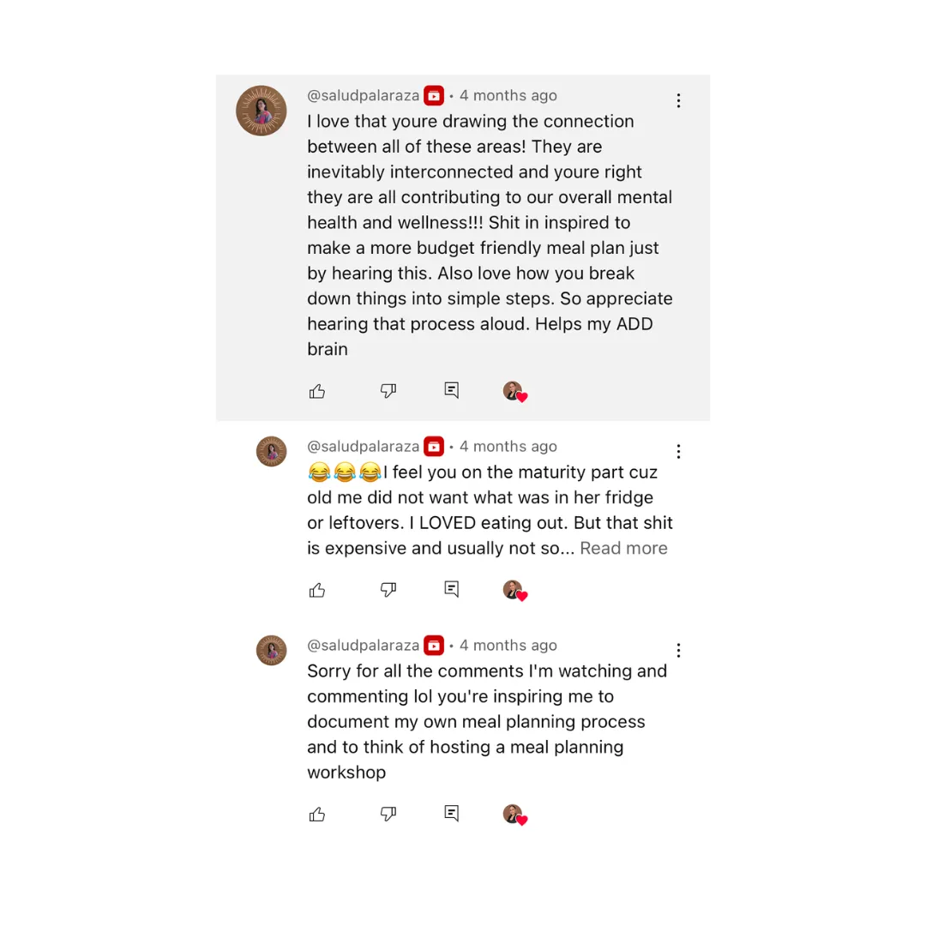Viewport: 926px width, 926px height.
Task: Like the comment about meal planning workshop
Action: [317, 815]
